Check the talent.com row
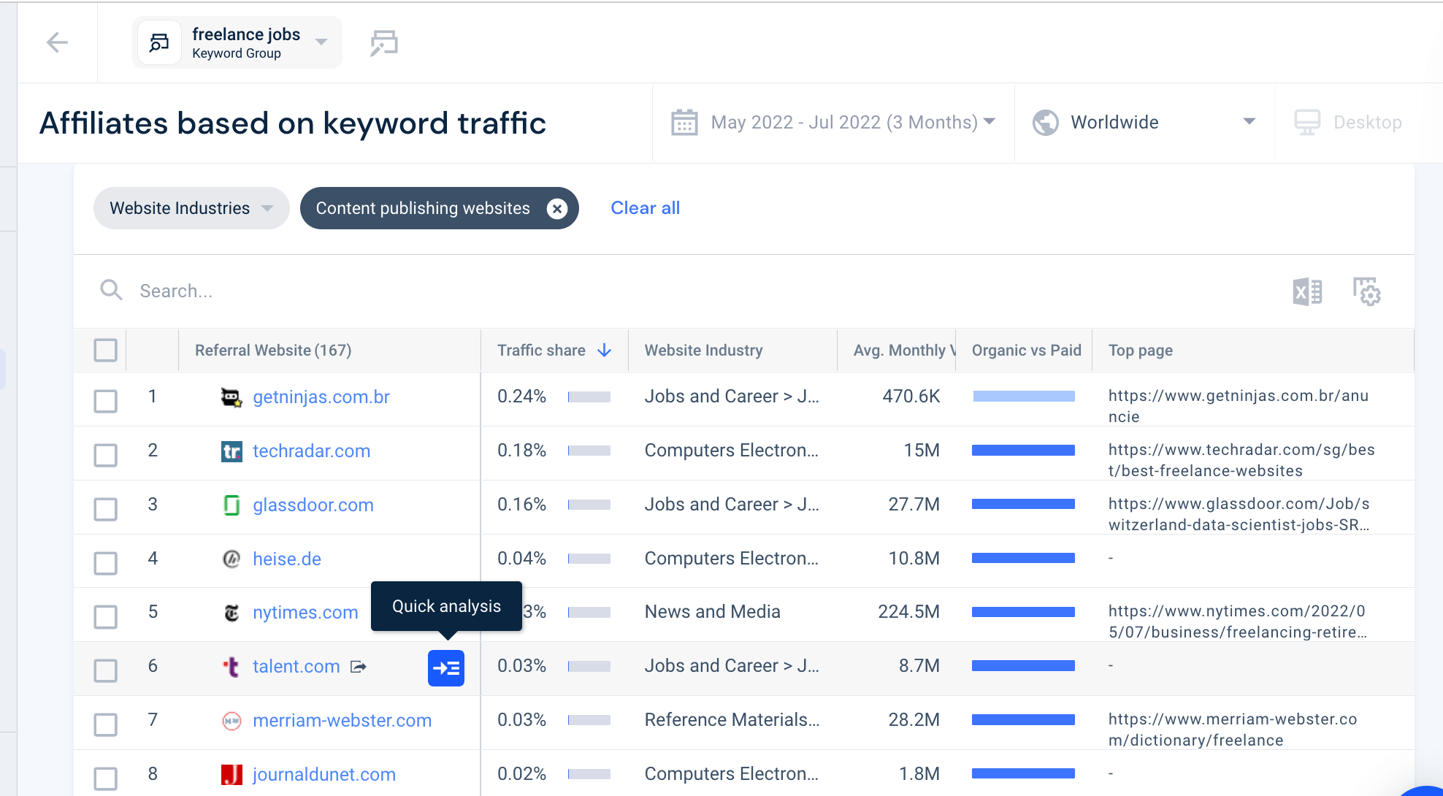Image resolution: width=1443 pixels, height=796 pixels. [x=106, y=670]
